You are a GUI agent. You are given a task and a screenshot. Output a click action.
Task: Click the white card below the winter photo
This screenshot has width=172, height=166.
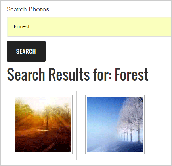115,157
